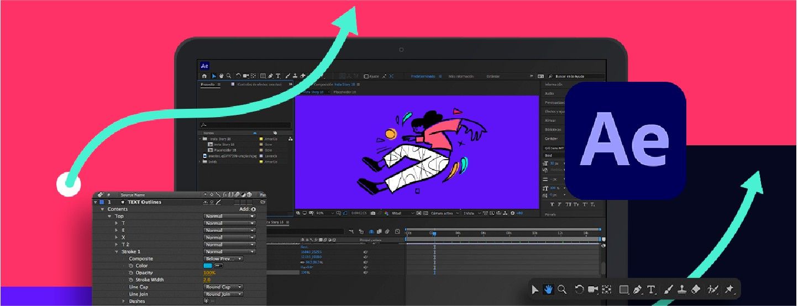Expand the E shape group
Image resolution: width=798 pixels, height=306 pixels.
pos(116,230)
